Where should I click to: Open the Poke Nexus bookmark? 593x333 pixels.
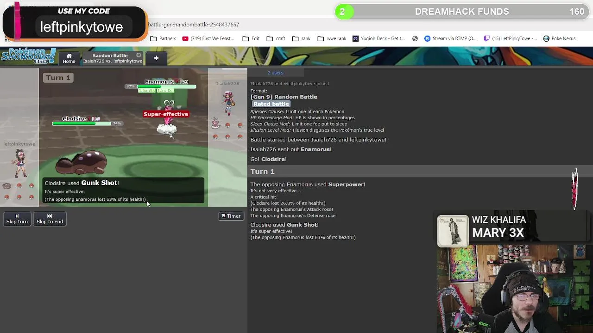click(x=559, y=38)
